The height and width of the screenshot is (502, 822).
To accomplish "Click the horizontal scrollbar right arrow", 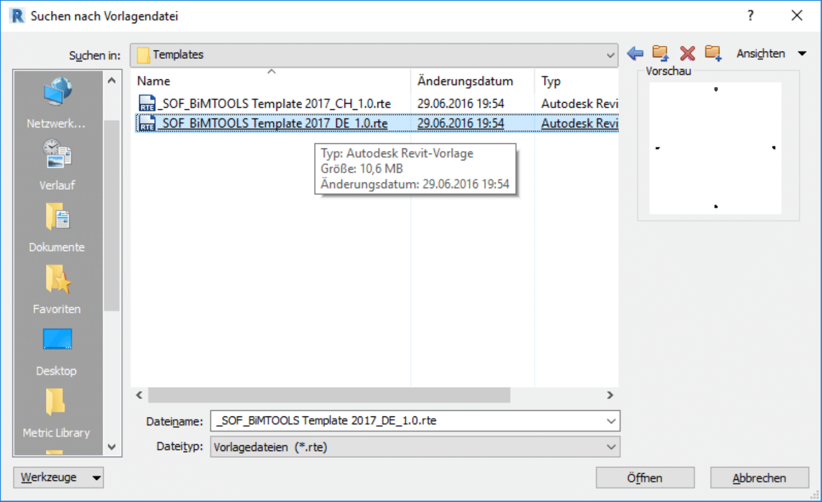I will [x=610, y=395].
